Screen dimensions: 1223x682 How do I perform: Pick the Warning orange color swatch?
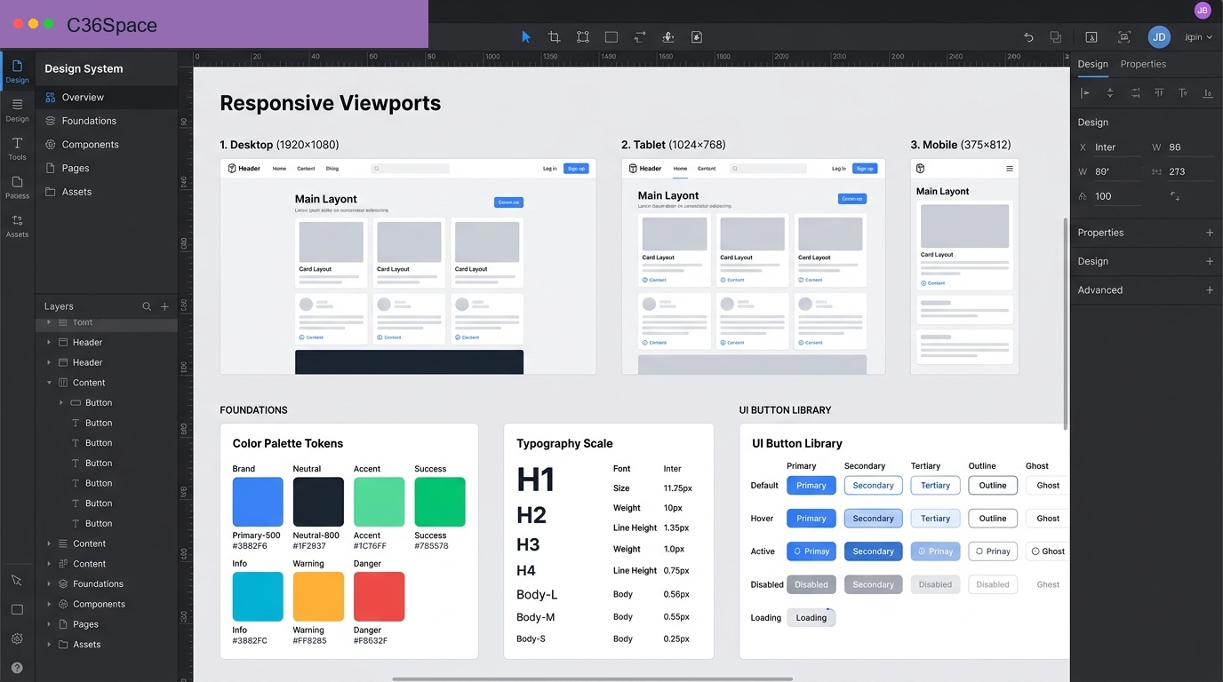coord(318,597)
